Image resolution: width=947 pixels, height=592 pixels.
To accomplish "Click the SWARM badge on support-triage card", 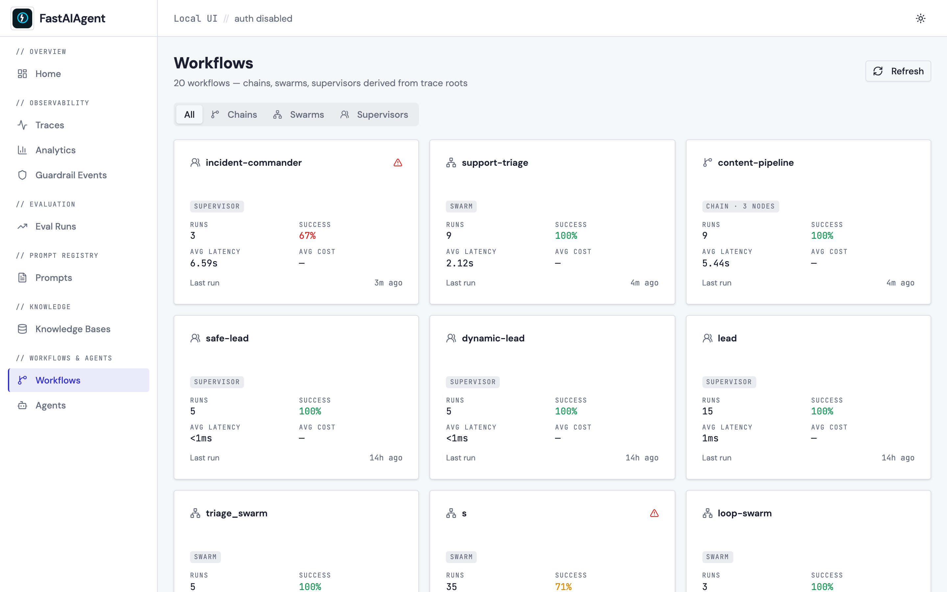I will point(461,206).
